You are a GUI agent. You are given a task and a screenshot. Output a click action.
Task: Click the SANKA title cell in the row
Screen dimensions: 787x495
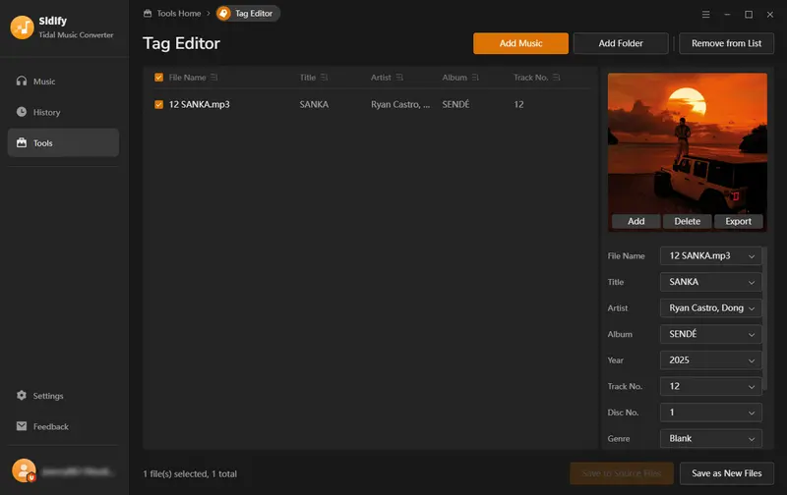pyautogui.click(x=314, y=104)
